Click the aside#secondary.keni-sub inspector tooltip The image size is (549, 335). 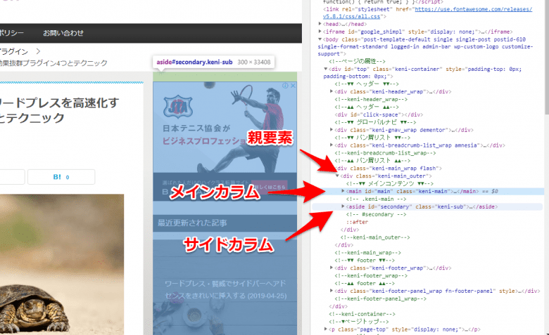213,63
